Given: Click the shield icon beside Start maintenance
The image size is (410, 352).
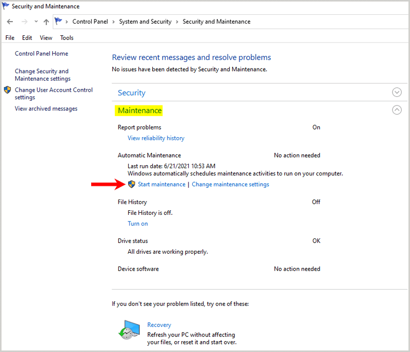Looking at the screenshot, I should pos(132,184).
